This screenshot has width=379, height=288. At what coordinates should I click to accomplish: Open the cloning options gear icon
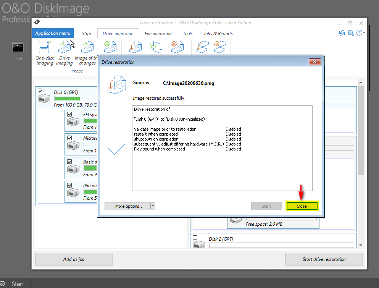(x=220, y=47)
